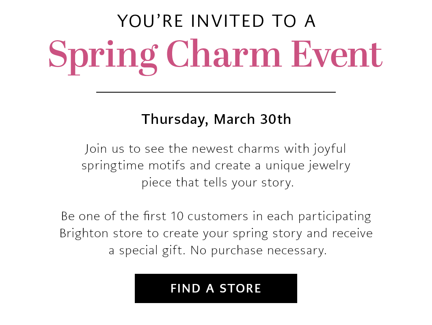The image size is (432, 325).
Task: Click the Thursday, March 30th date line
Action: tap(216, 119)
